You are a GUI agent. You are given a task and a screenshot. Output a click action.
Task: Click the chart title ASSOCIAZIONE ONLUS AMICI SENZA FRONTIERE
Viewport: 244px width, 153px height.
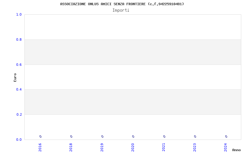tap(122, 4)
